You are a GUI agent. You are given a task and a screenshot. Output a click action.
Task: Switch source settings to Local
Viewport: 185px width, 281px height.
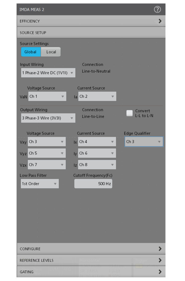51,52
